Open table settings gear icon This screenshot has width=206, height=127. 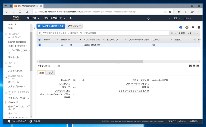coord(193,27)
